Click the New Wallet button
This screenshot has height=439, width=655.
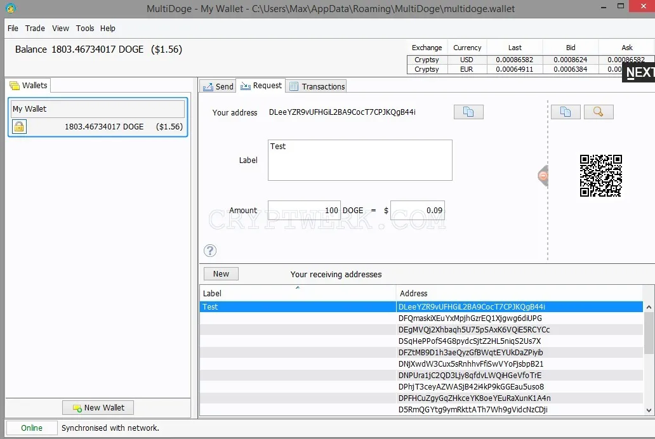[x=98, y=408]
